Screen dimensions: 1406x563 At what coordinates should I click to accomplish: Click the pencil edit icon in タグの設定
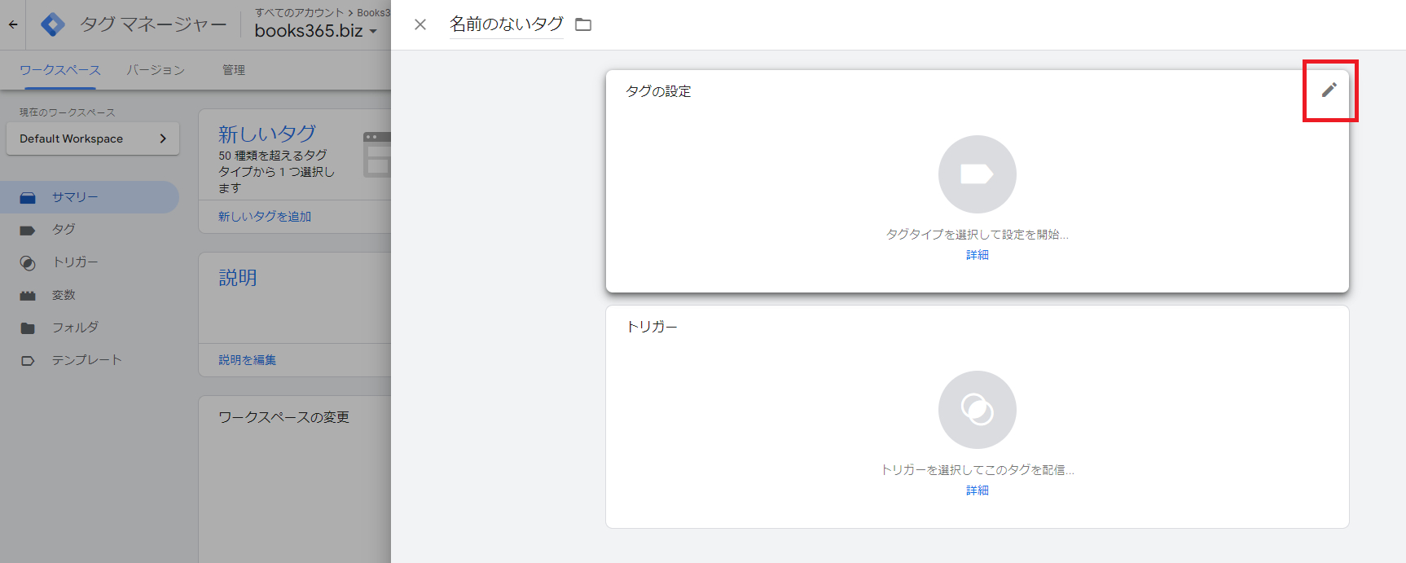click(1329, 90)
